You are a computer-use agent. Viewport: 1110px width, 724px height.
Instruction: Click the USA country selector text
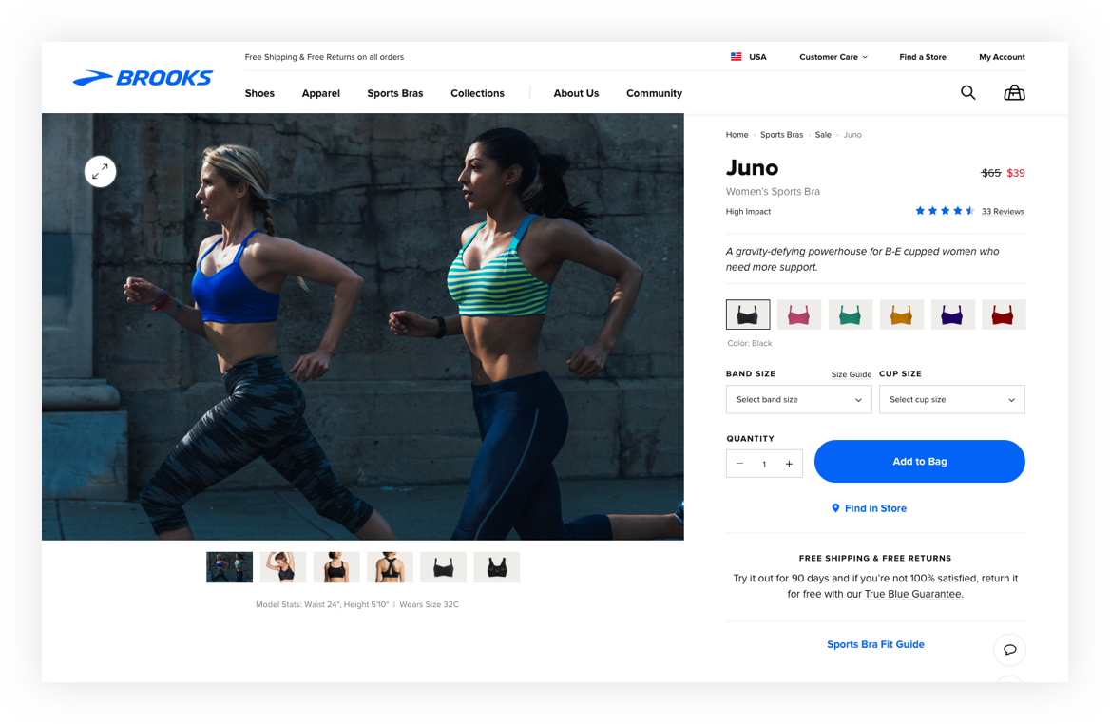click(757, 57)
